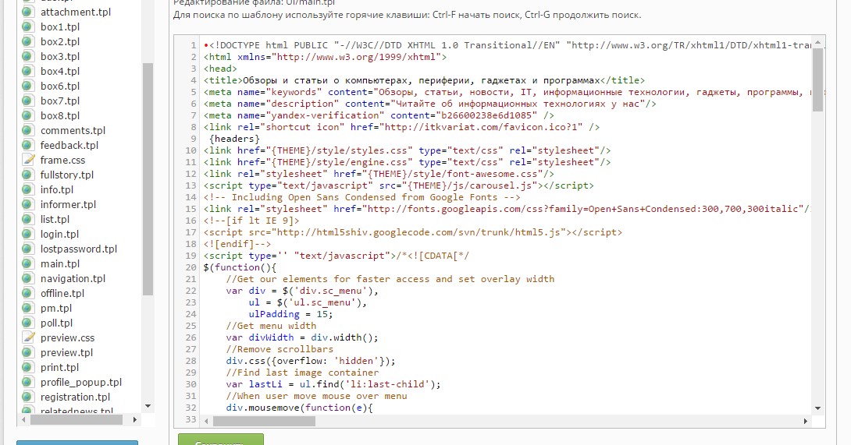The height and width of the screenshot is (445, 851).
Task: Click the file icon next to offline.tpl
Action: click(27, 293)
